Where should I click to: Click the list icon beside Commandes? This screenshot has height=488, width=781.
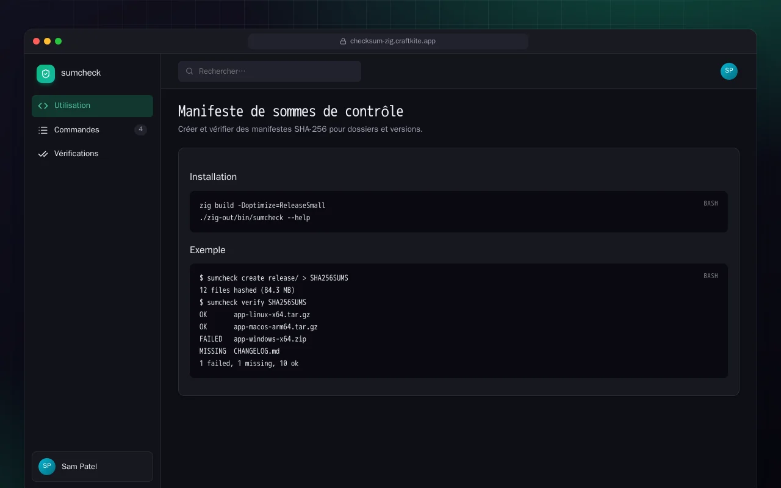(x=43, y=130)
